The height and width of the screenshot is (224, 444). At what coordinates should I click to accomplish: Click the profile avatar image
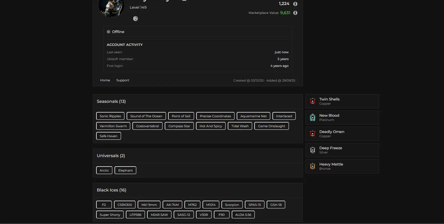[111, 8]
